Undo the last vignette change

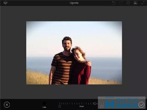(114, 3)
